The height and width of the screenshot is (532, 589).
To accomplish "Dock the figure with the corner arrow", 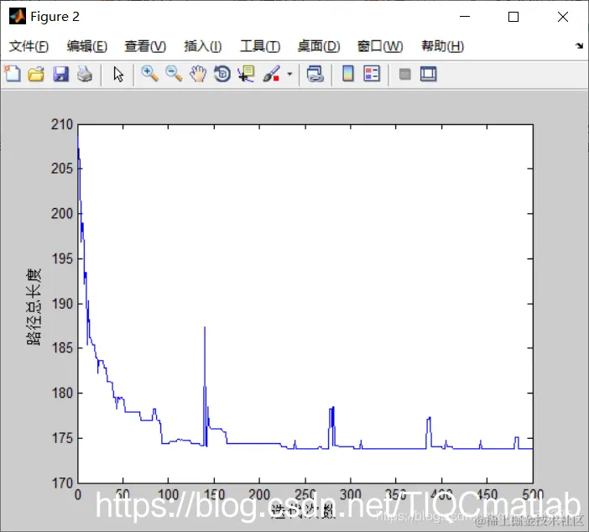I will pos(579,46).
